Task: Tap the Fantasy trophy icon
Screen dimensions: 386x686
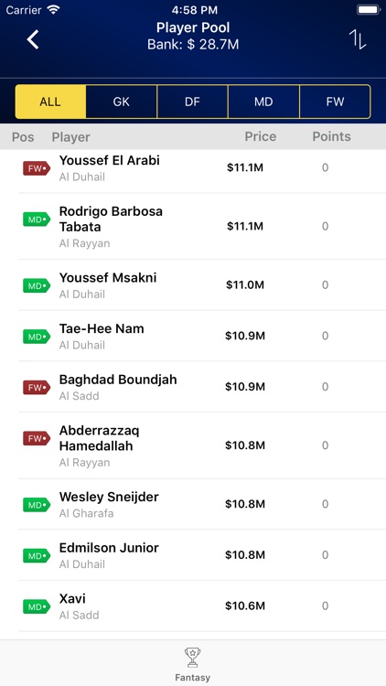Action: pos(193,658)
